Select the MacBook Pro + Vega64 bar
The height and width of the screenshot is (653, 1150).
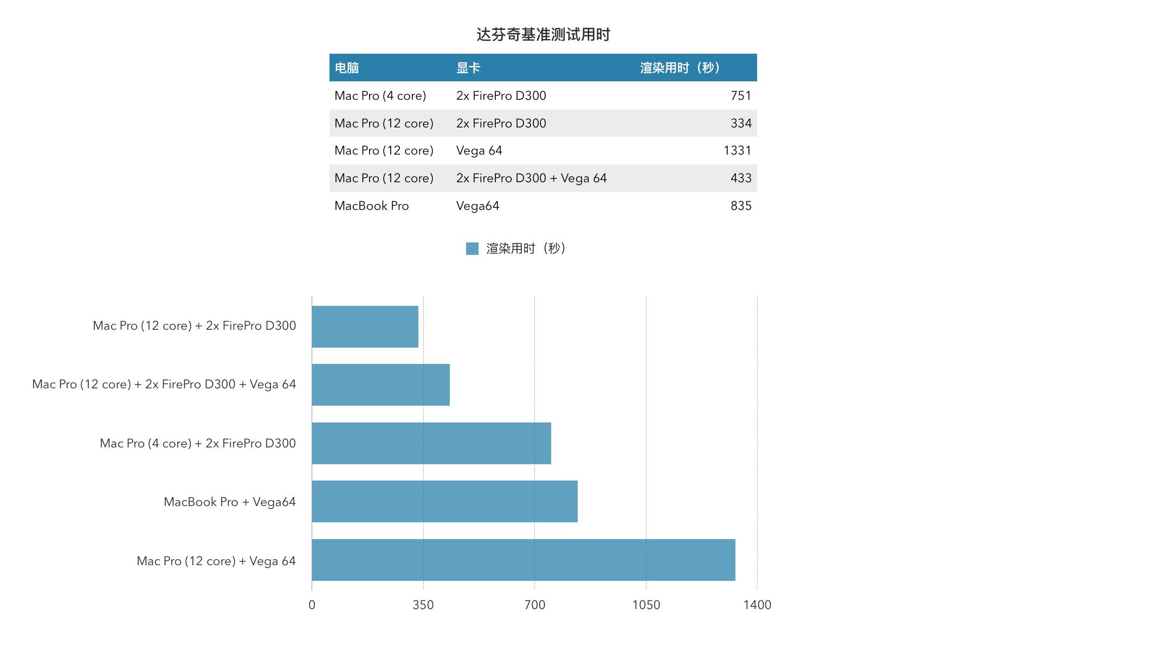(444, 502)
